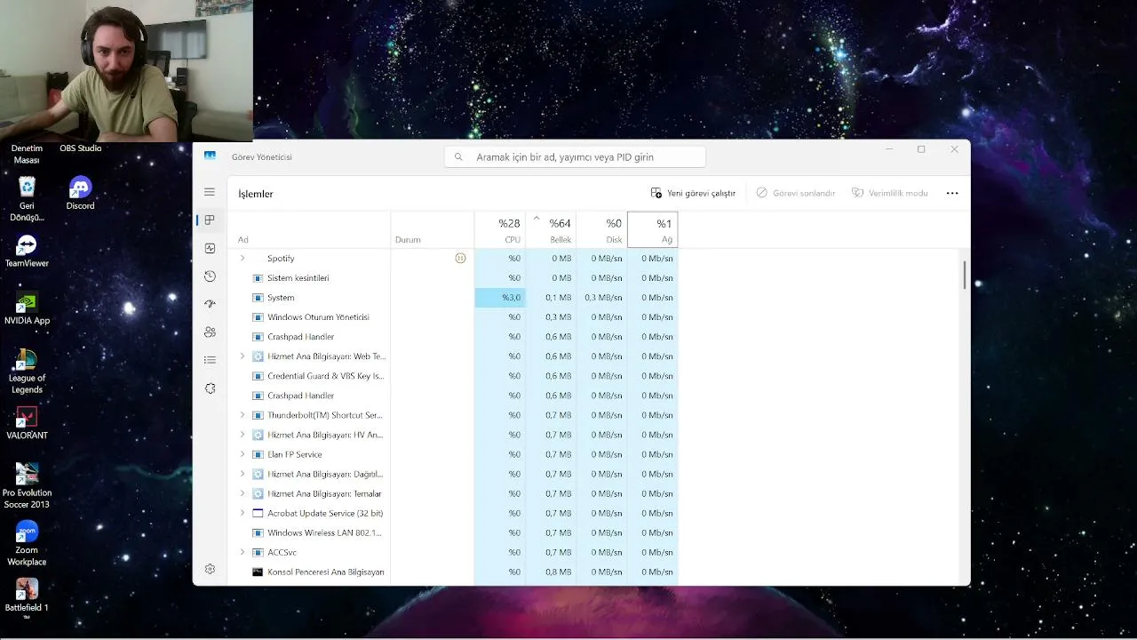This screenshot has width=1137, height=640.
Task: Click the 0,3 MB/sn disk value
Action: [603, 298]
